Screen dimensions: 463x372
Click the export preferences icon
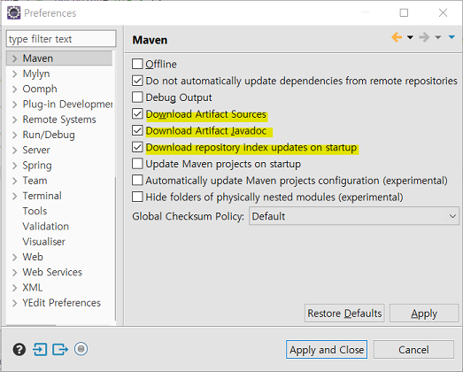[60, 349]
